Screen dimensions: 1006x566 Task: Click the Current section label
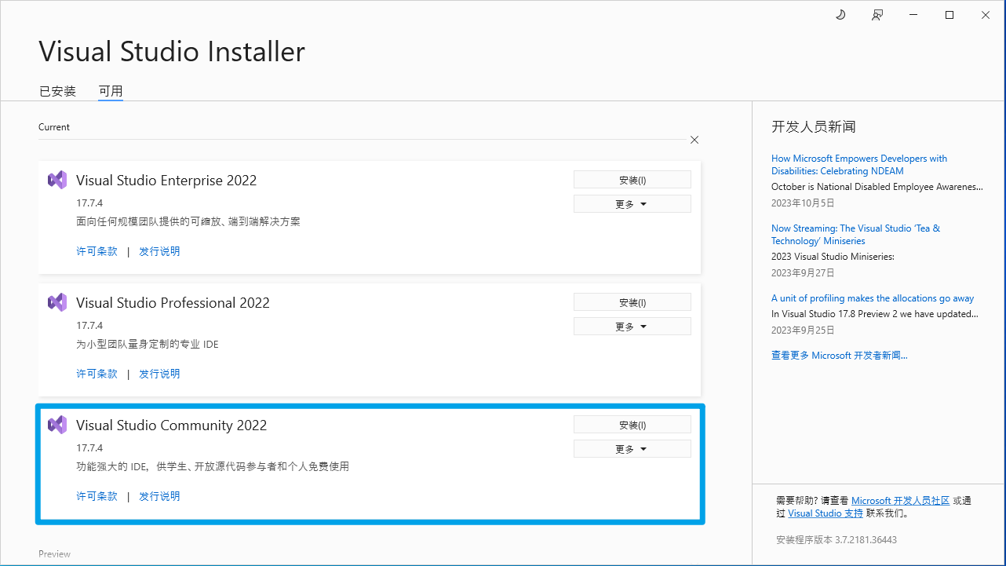pos(54,127)
